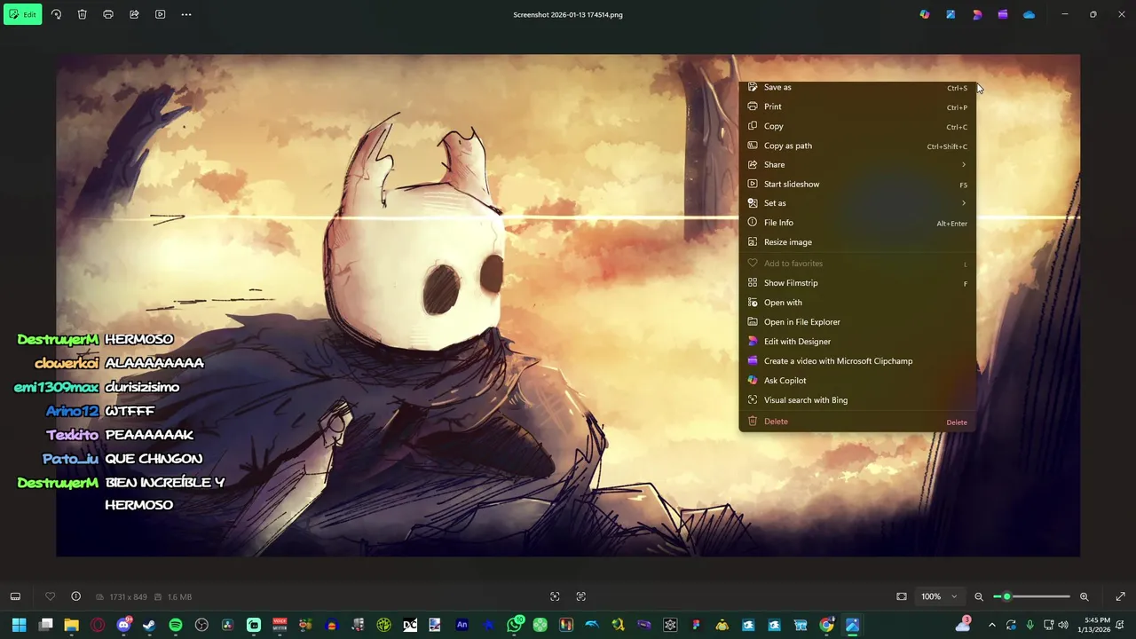Click the zoom out magnifier icon
This screenshot has height=639, width=1136.
tap(979, 596)
